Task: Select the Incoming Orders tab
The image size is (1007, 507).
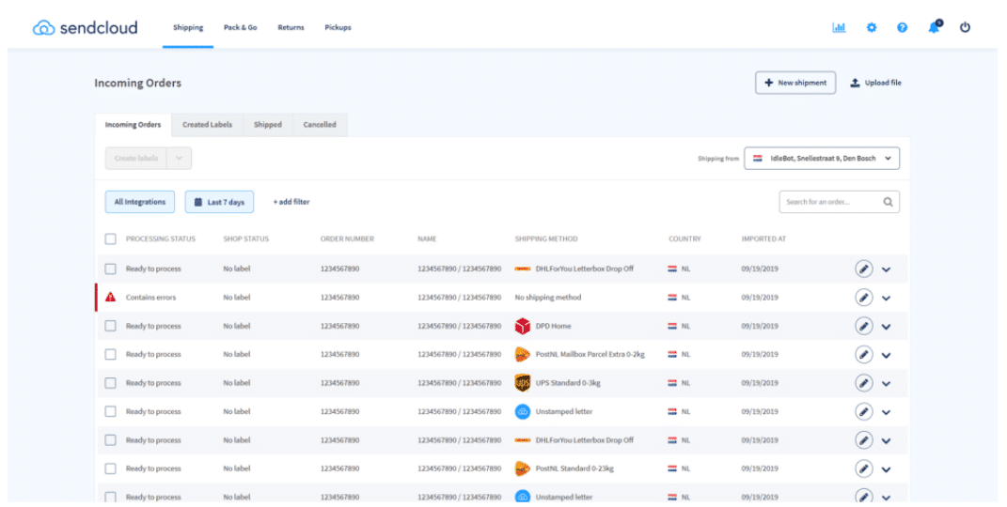Action: tap(133, 125)
